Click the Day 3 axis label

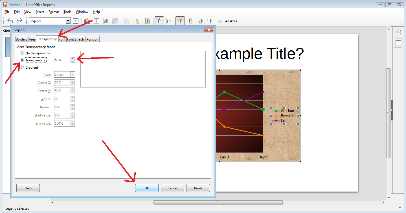pyautogui.click(x=224, y=157)
